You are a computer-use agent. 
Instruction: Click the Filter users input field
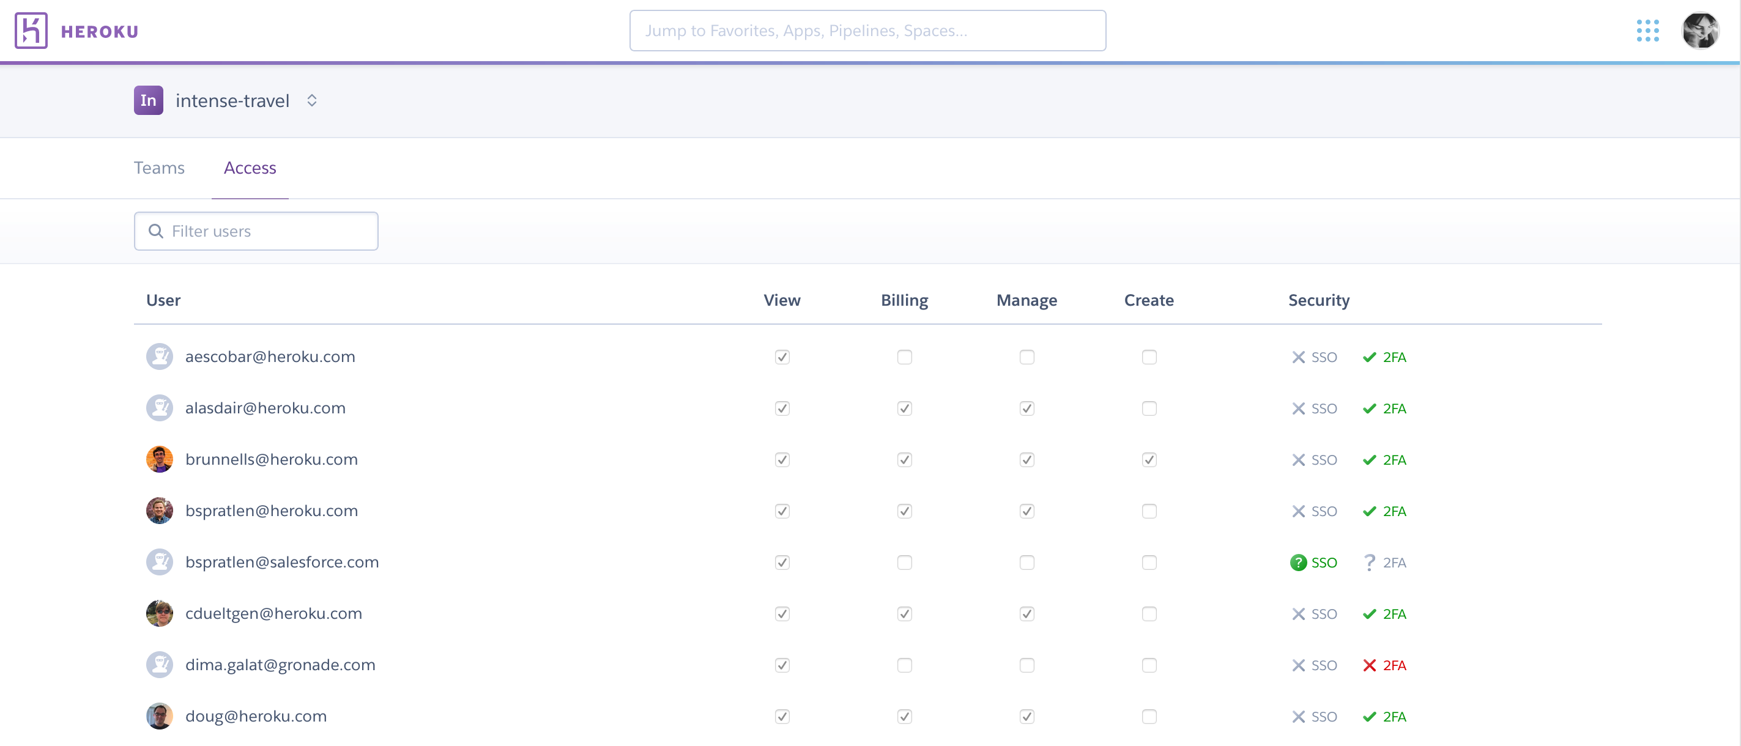coord(255,231)
